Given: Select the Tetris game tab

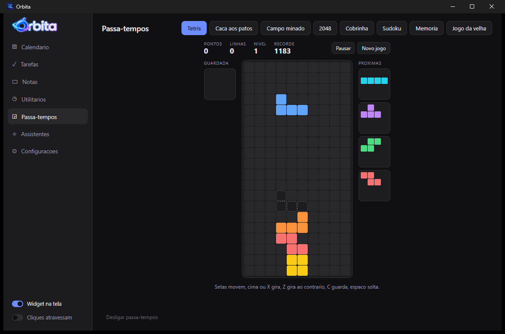Looking at the screenshot, I should pyautogui.click(x=194, y=28).
